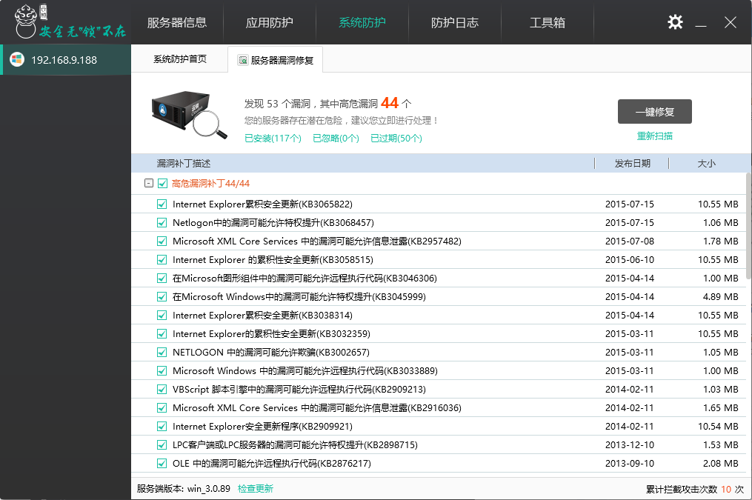Sort by 发布日期 column header
The width and height of the screenshot is (752, 500).
pos(632,164)
